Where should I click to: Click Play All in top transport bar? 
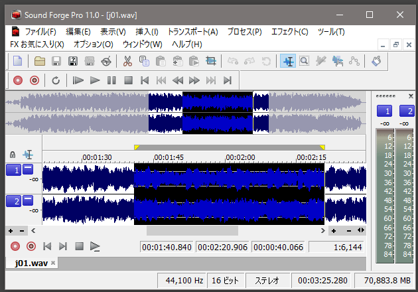pyautogui.click(x=78, y=80)
